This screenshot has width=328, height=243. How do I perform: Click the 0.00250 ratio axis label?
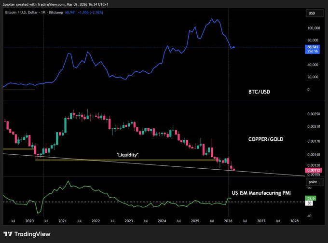point(314,114)
